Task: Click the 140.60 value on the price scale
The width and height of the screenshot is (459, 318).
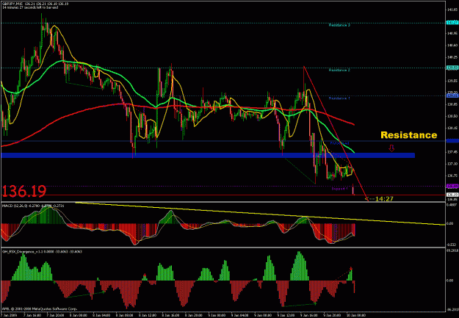Action: coord(452,46)
